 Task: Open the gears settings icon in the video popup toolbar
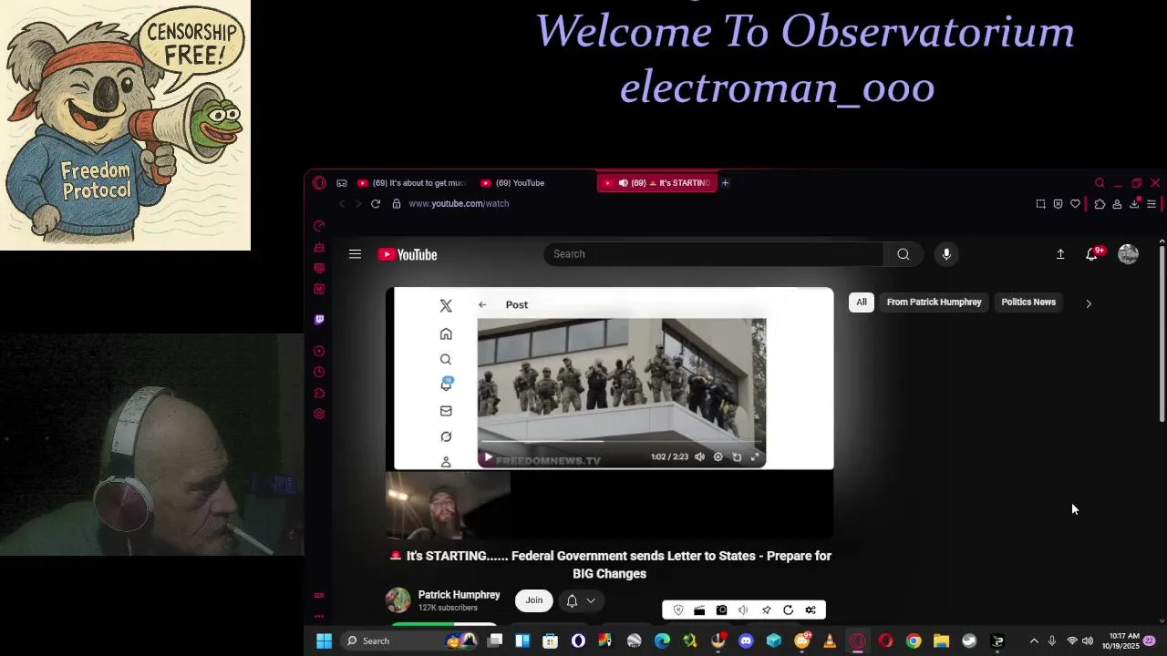pos(811,610)
